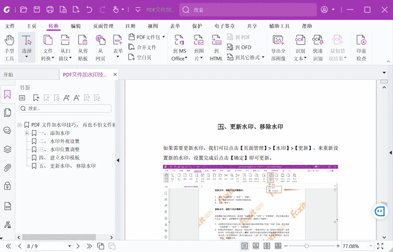
Task: Increase bookmark font size (A+)
Action: [x=66, y=98]
